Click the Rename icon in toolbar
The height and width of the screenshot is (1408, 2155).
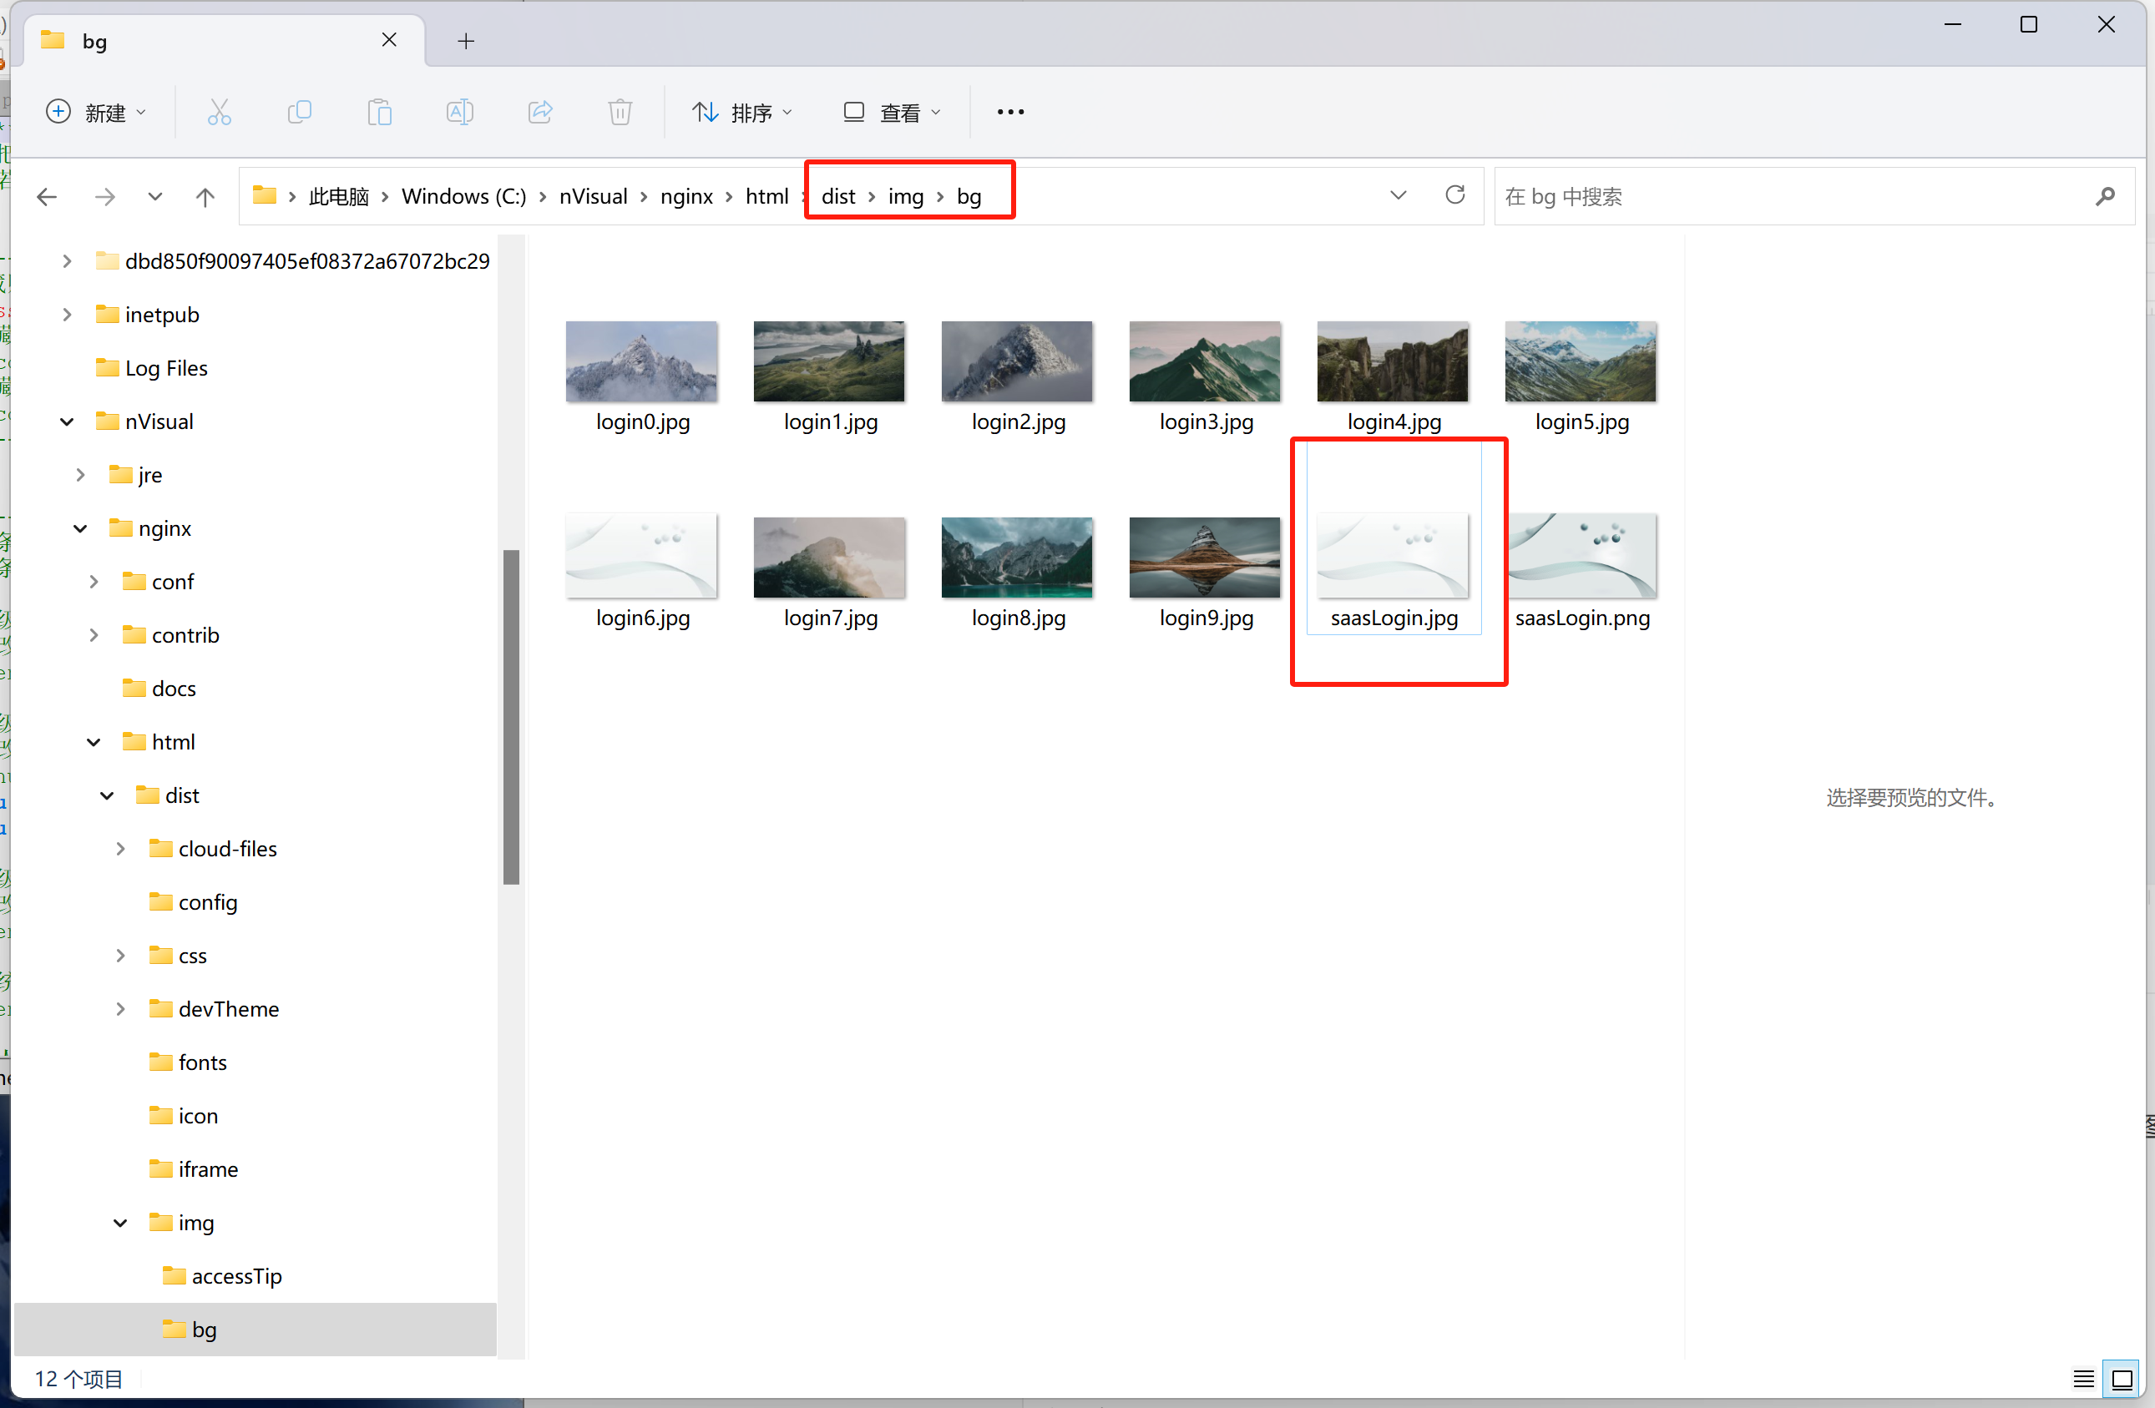click(x=459, y=112)
